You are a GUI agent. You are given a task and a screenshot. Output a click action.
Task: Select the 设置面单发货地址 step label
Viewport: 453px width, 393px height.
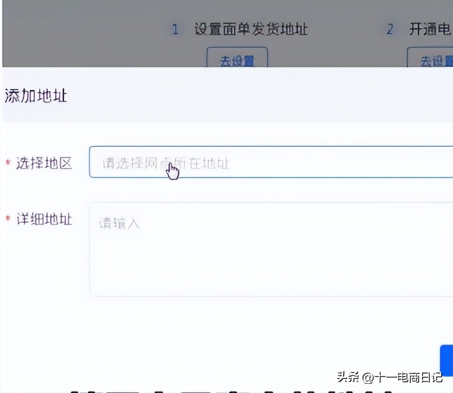(x=250, y=30)
